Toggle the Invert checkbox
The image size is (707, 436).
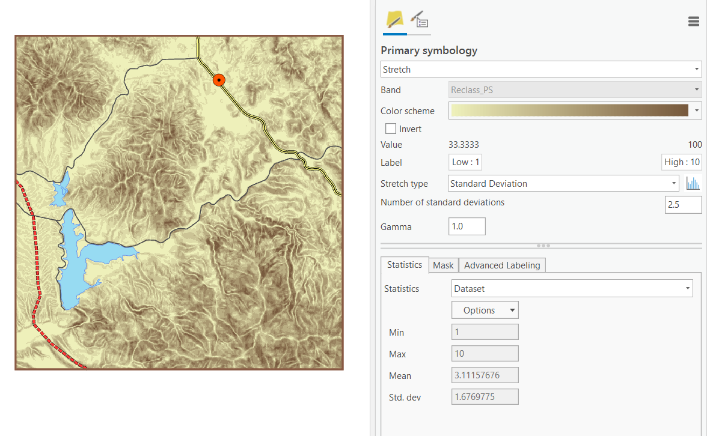pyautogui.click(x=391, y=129)
